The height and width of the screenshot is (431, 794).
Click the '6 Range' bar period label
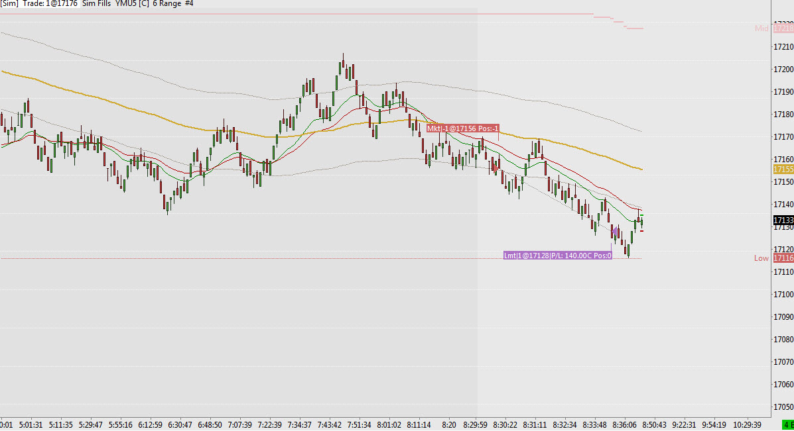(167, 3)
